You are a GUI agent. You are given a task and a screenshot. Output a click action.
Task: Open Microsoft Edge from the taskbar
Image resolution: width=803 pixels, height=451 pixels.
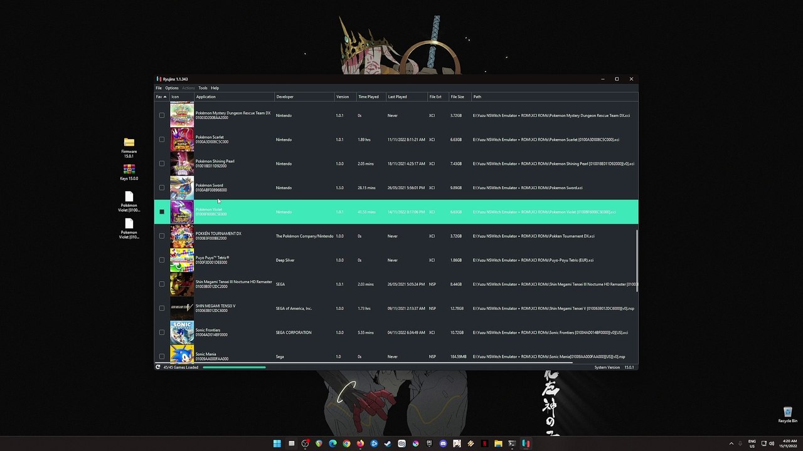click(x=332, y=443)
